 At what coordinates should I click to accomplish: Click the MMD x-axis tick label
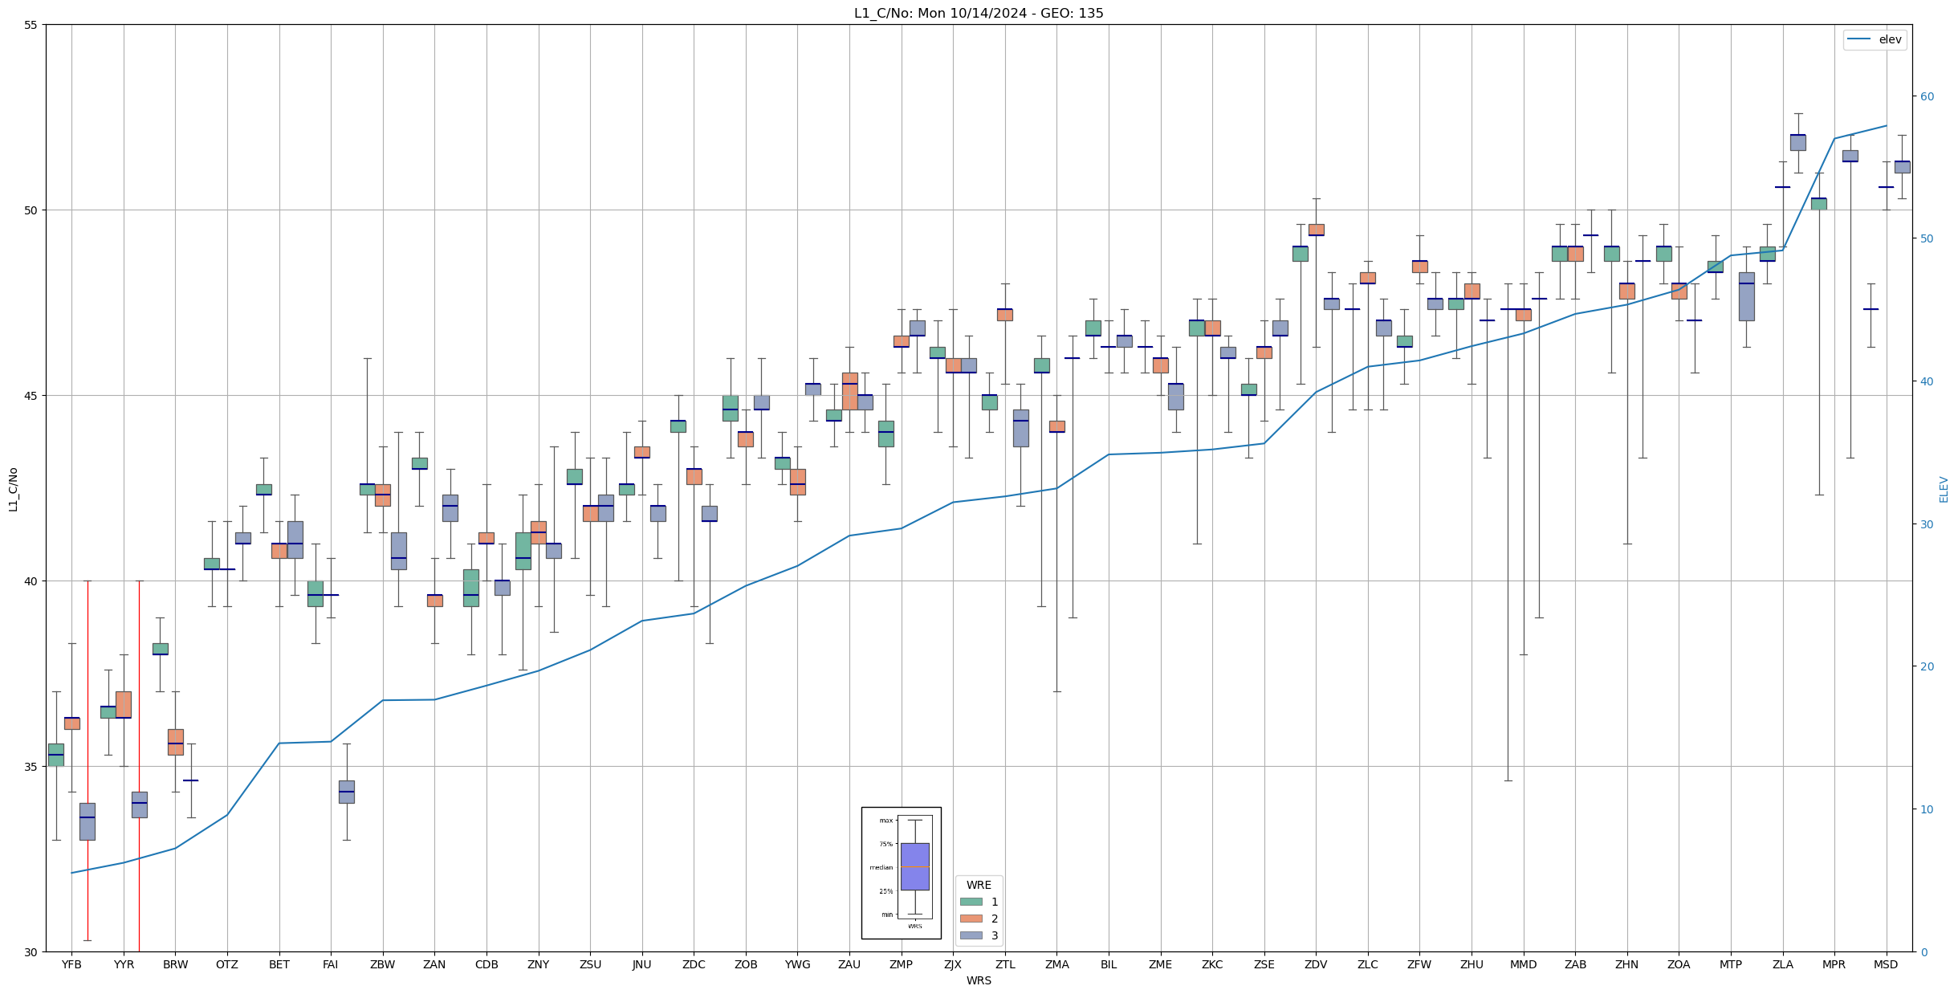pyautogui.click(x=1524, y=964)
